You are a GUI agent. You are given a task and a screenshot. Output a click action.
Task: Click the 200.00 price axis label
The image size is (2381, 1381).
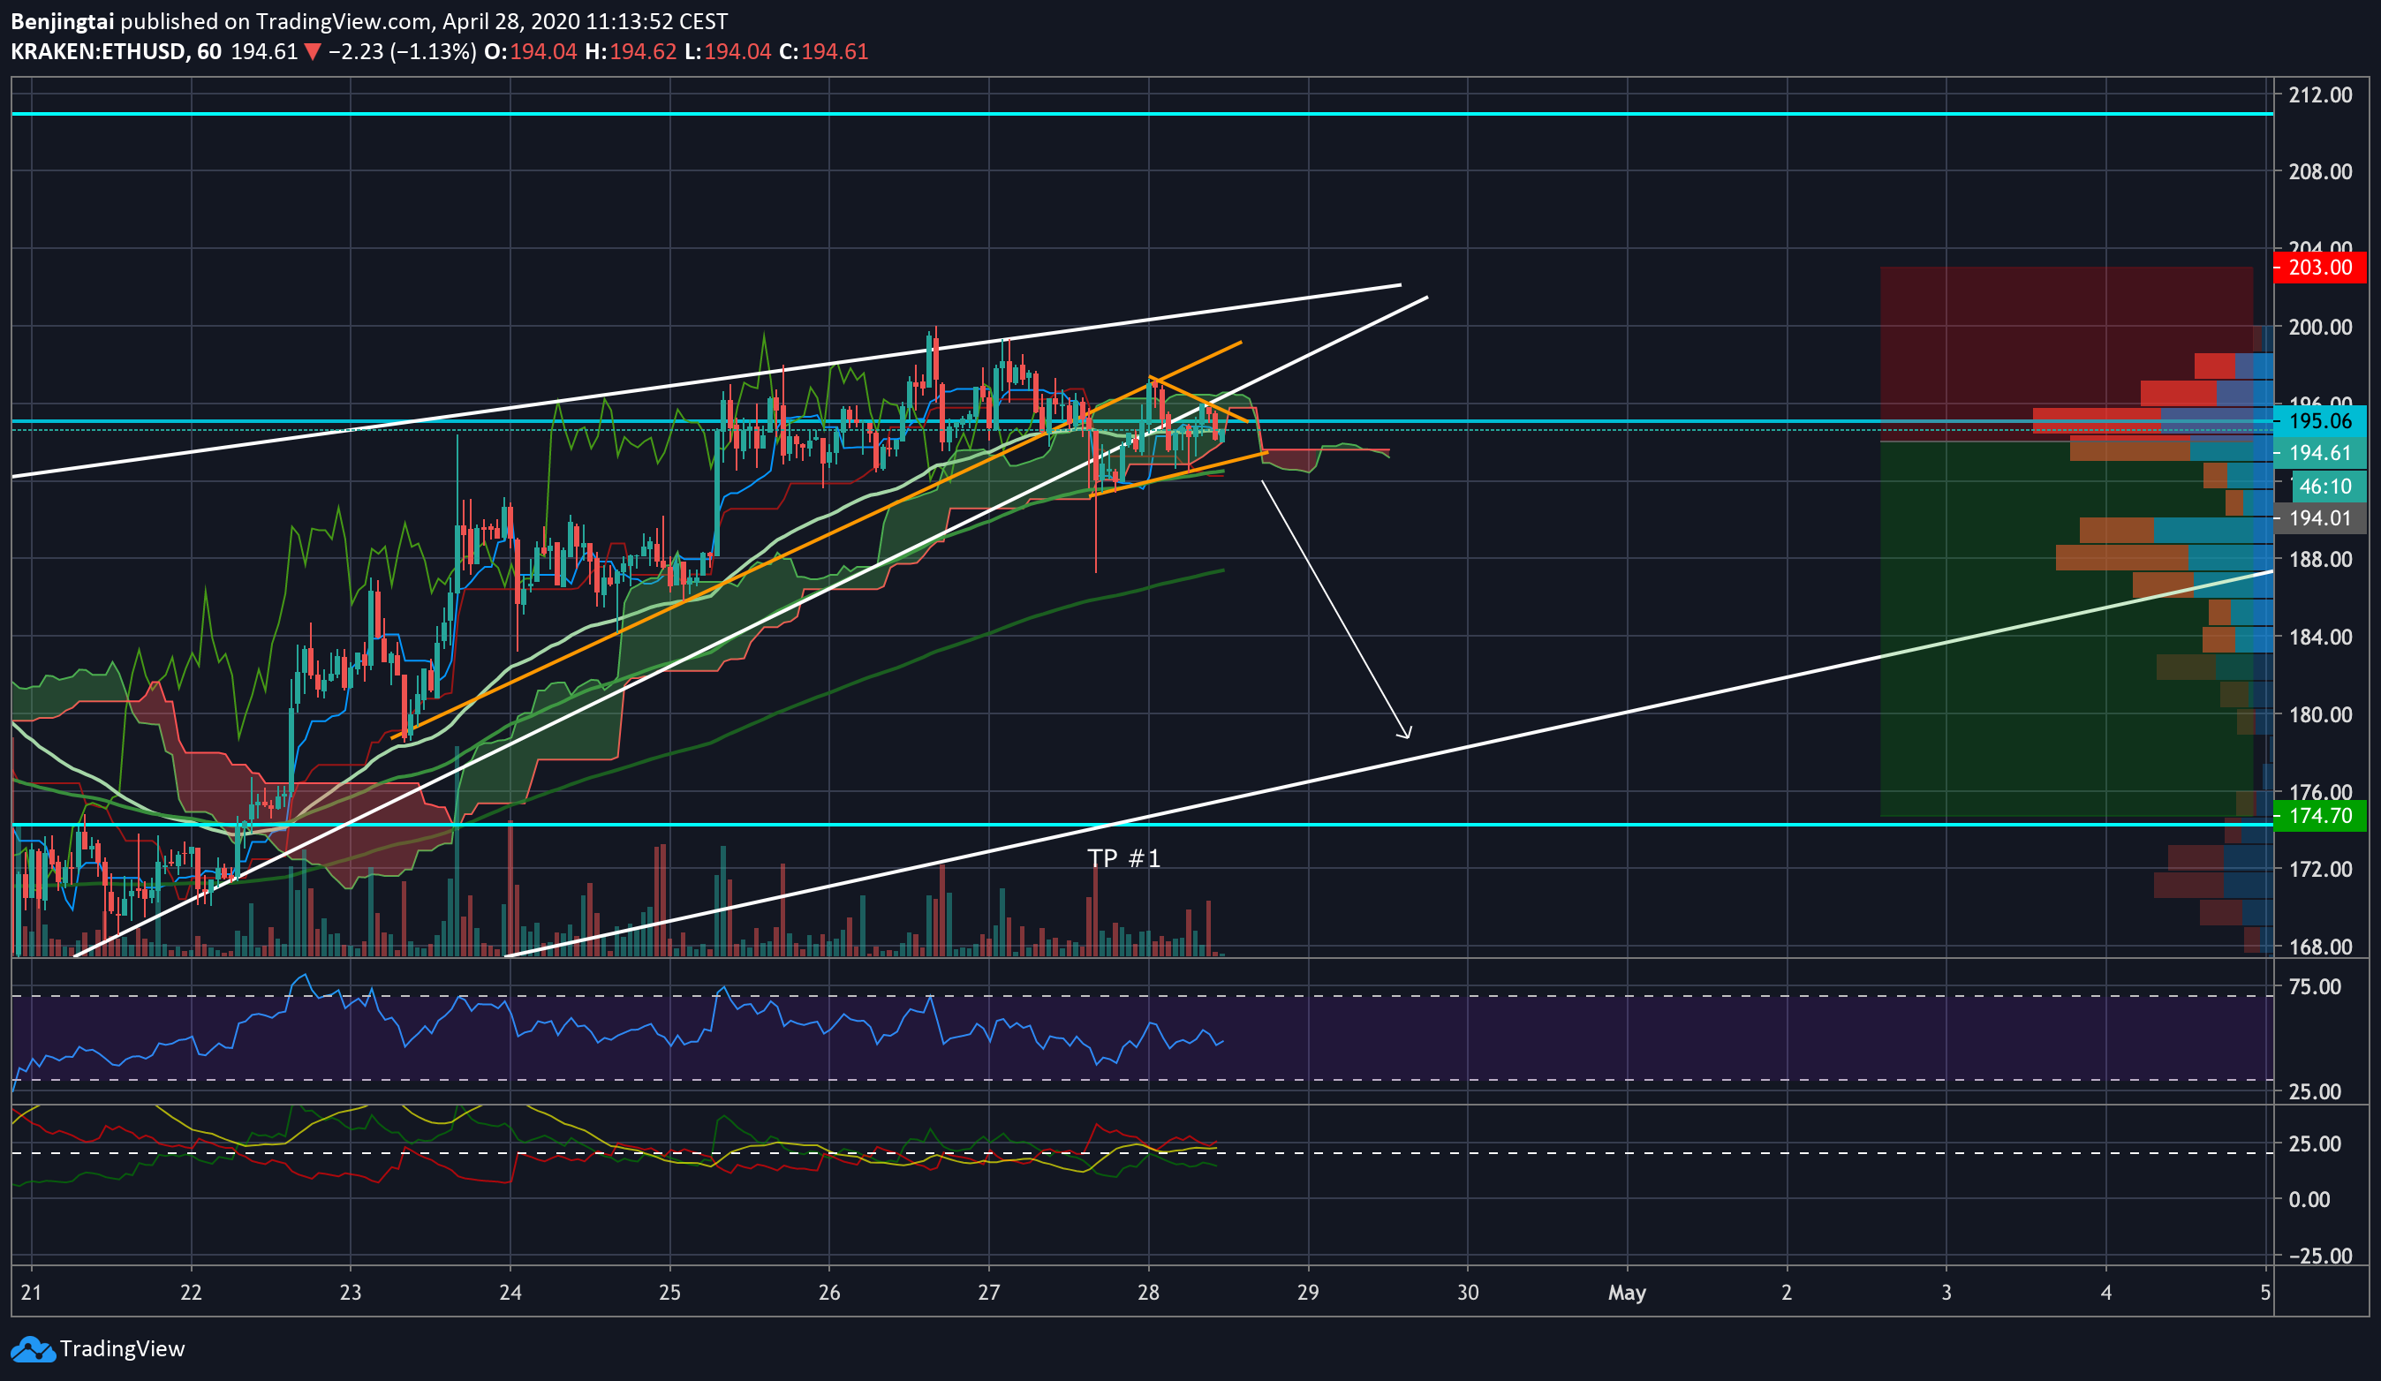point(2319,327)
